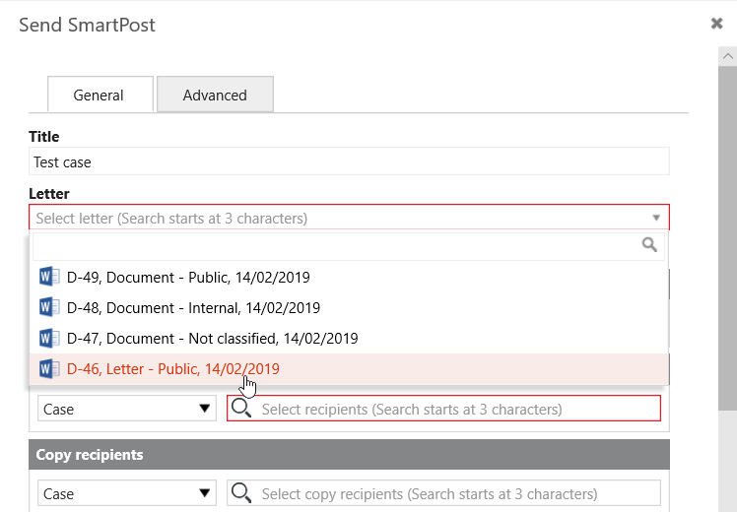Switch to the General tab
737x512 pixels.
coord(100,96)
